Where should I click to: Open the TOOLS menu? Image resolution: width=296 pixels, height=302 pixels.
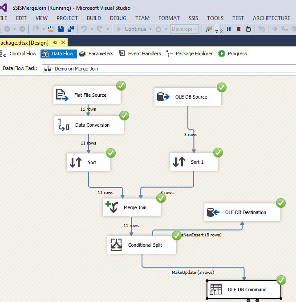click(x=215, y=18)
